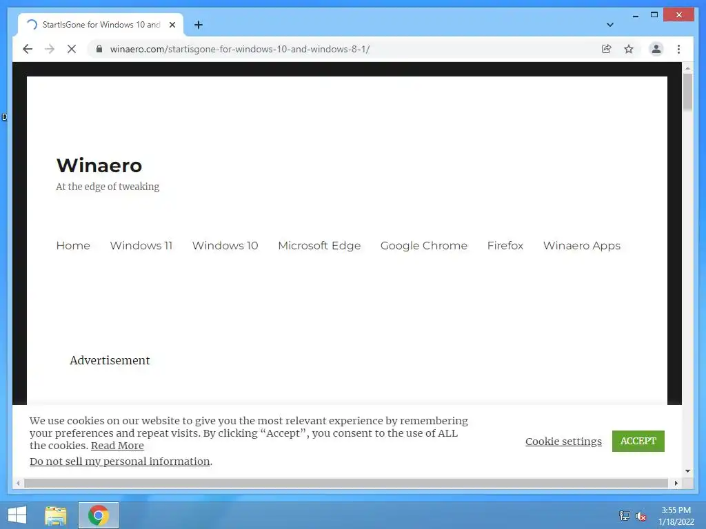Click the horizontal scrollbar left arrow
The image size is (706, 529).
(x=18, y=483)
